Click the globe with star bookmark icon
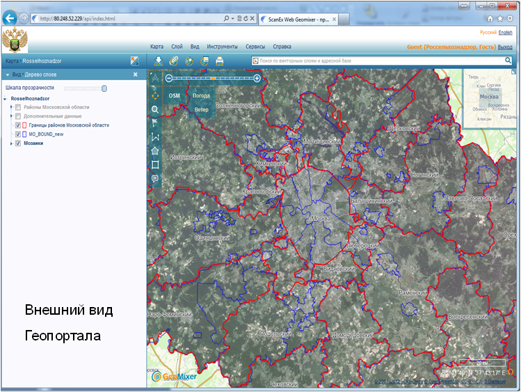 pos(189,61)
